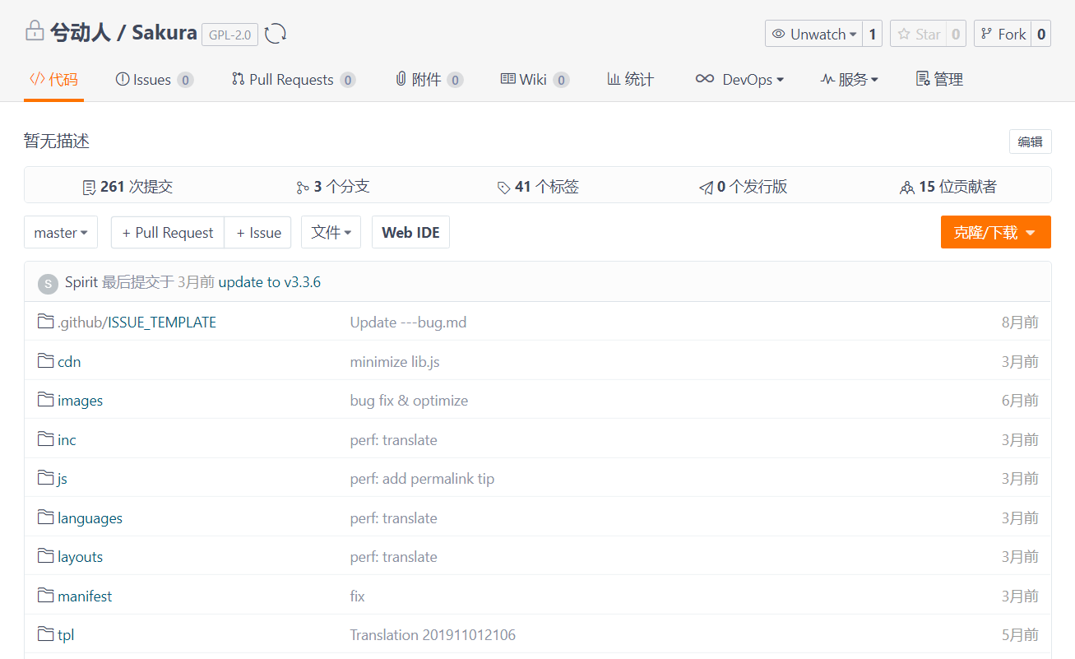Click folder icon next to images
The image size is (1075, 659).
[46, 400]
